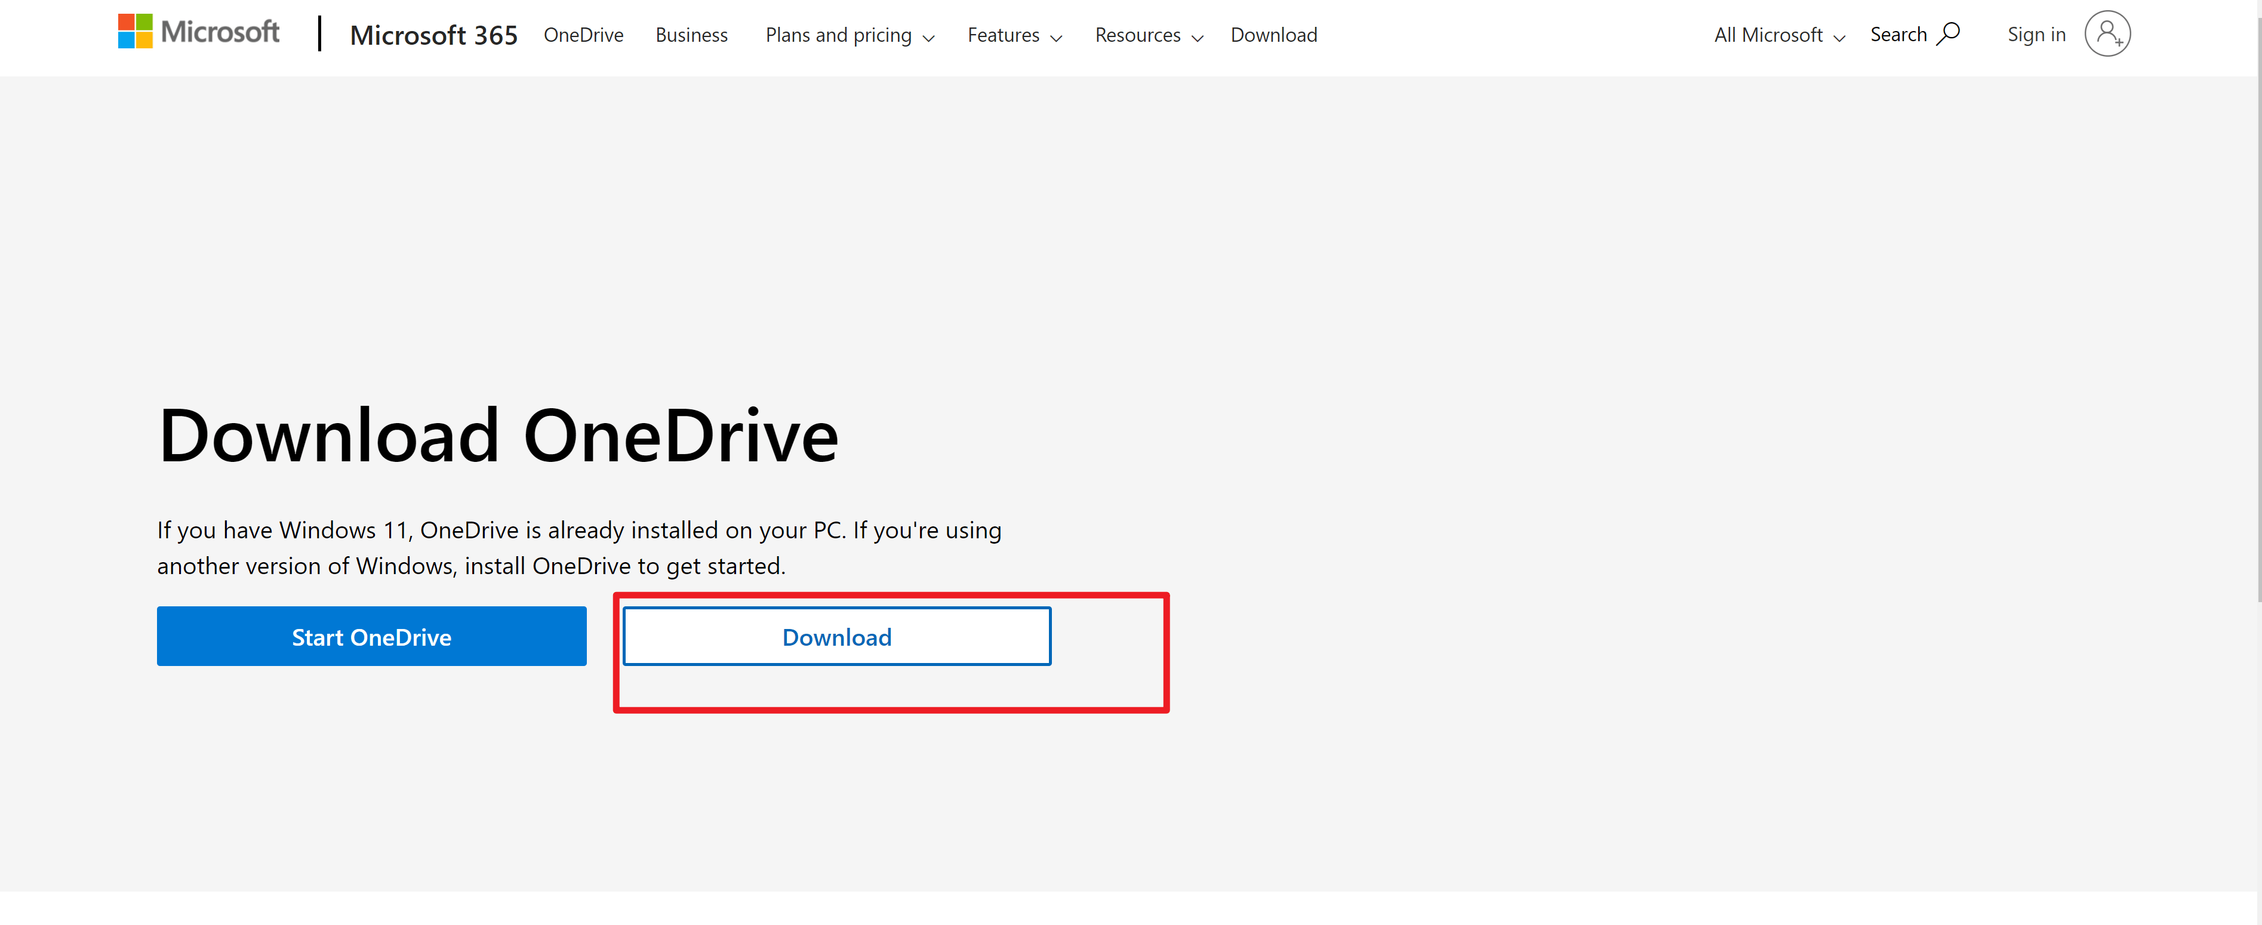Click the search magnifier icon
This screenshot has height=925, width=2262.
point(1949,34)
